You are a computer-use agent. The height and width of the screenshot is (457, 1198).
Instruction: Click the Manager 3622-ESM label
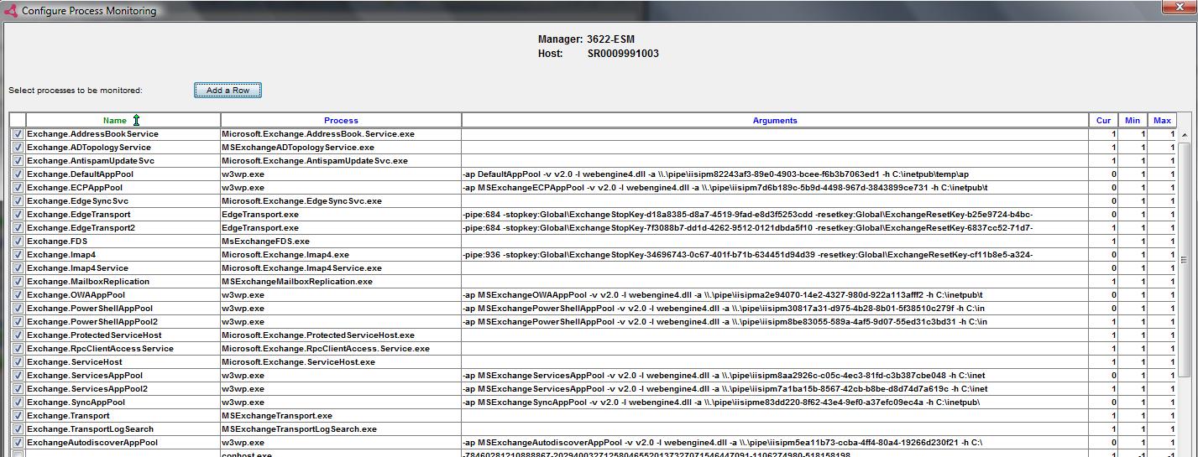click(586, 39)
